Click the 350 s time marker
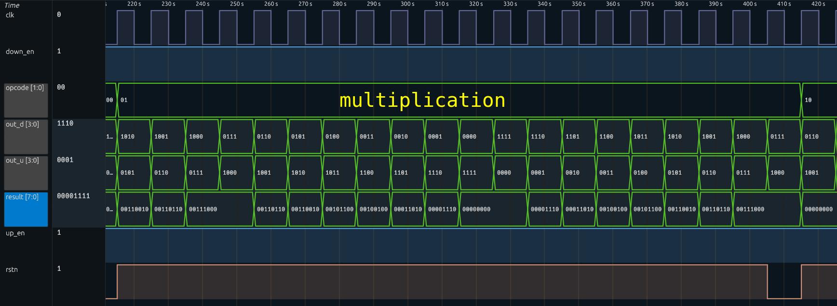This screenshot has height=306, width=837. click(579, 4)
